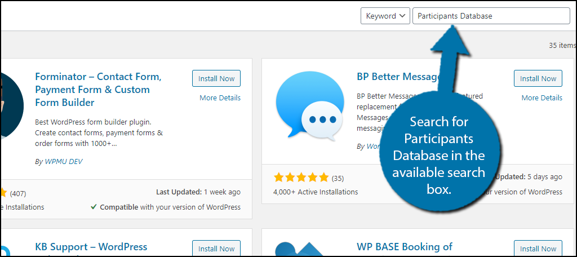Open the WP BASE Booking title link
The image size is (577, 257).
coord(405,246)
